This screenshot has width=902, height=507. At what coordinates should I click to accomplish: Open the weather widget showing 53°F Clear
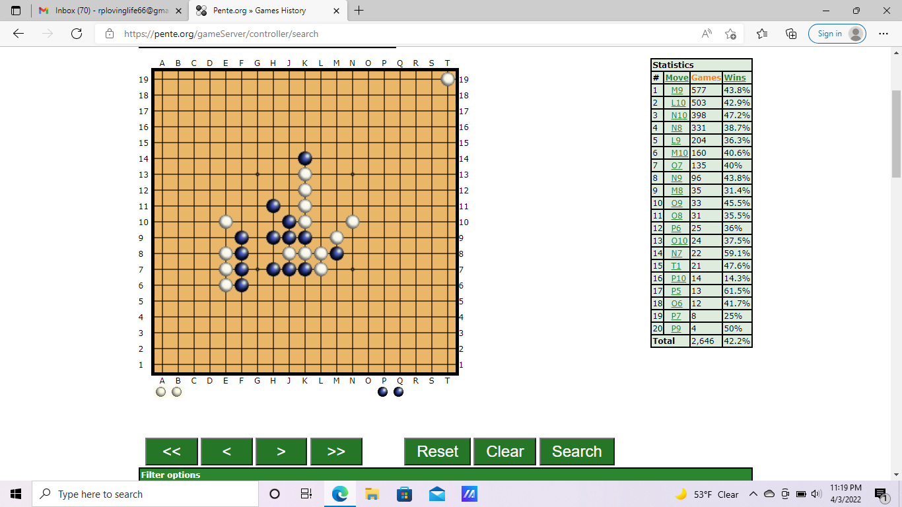(707, 494)
